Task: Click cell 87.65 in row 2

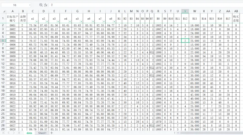Action: (x=44, y=25)
